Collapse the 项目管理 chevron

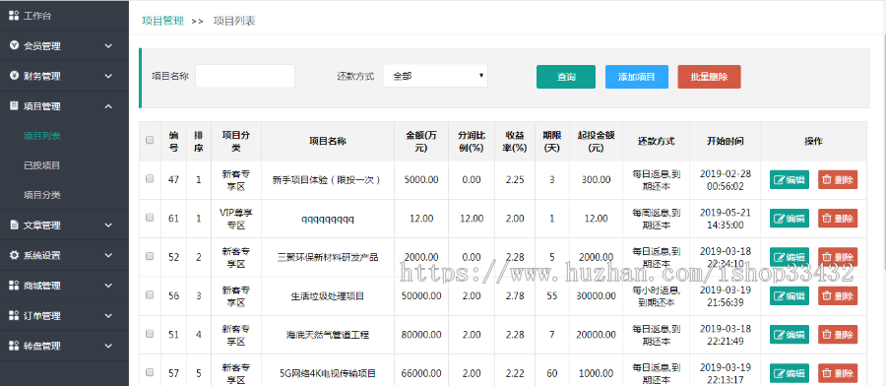pos(108,105)
